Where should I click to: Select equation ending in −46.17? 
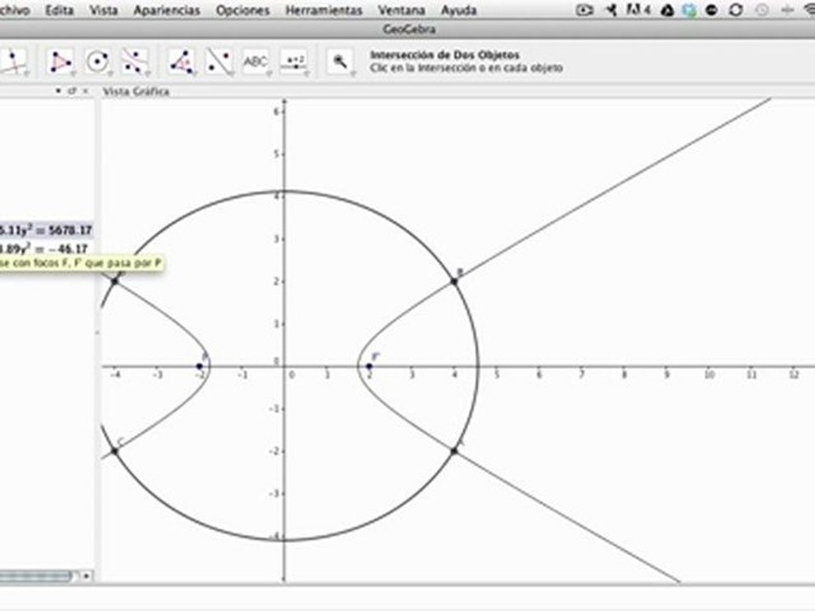[44, 249]
